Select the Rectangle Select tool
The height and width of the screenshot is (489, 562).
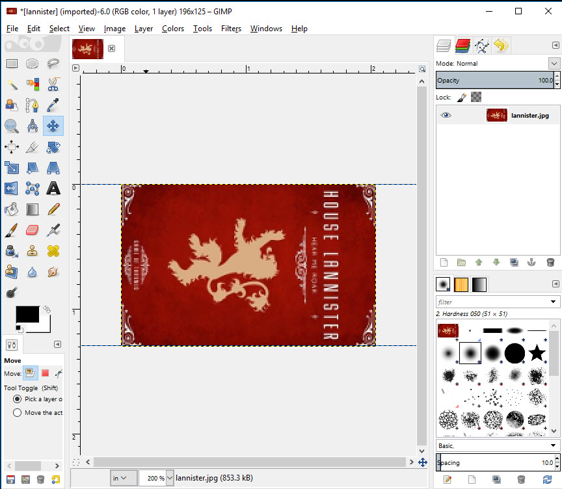pyautogui.click(x=12, y=64)
